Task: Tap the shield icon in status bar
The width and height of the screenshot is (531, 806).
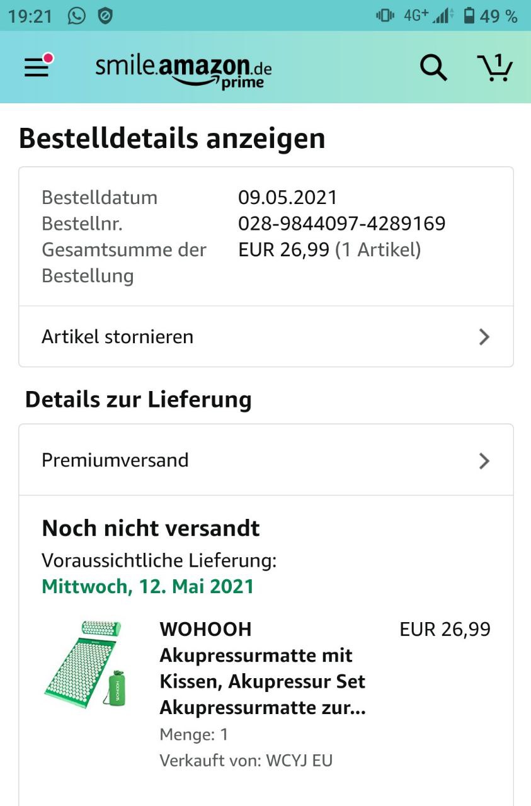Action: pos(105,16)
